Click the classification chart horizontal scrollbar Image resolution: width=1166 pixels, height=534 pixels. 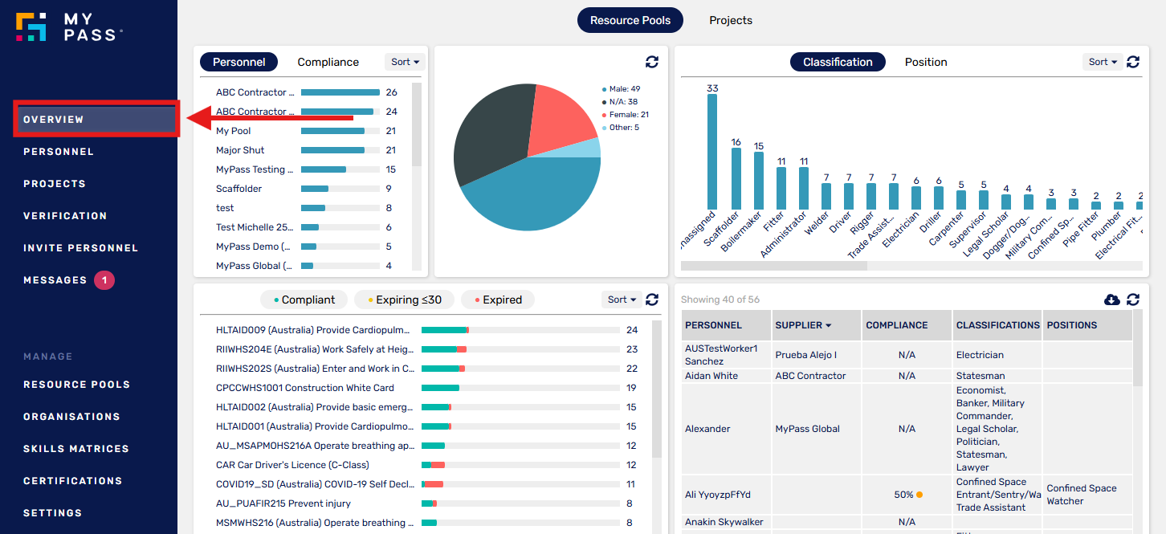click(x=774, y=265)
